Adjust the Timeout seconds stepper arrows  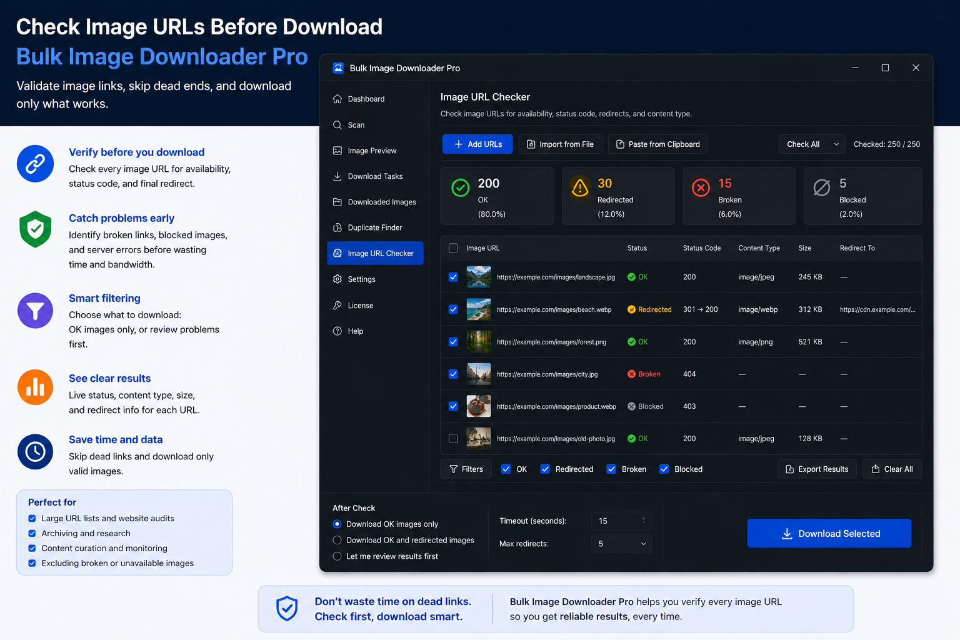click(x=644, y=521)
